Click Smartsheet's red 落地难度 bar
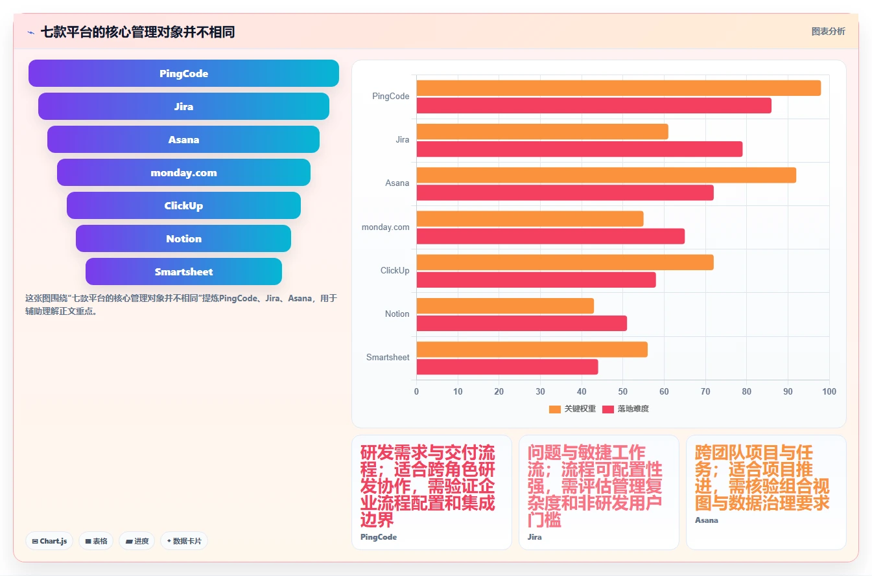Viewport: 872px width, 576px height. point(507,367)
